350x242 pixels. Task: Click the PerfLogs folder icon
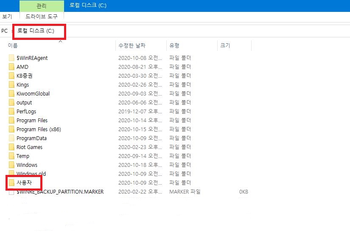coord(11,111)
